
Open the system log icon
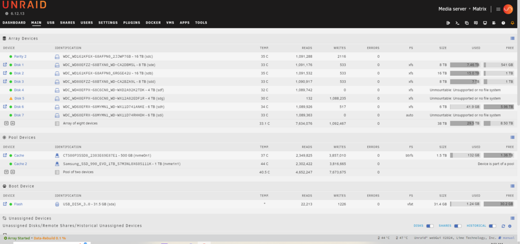coord(494,23)
